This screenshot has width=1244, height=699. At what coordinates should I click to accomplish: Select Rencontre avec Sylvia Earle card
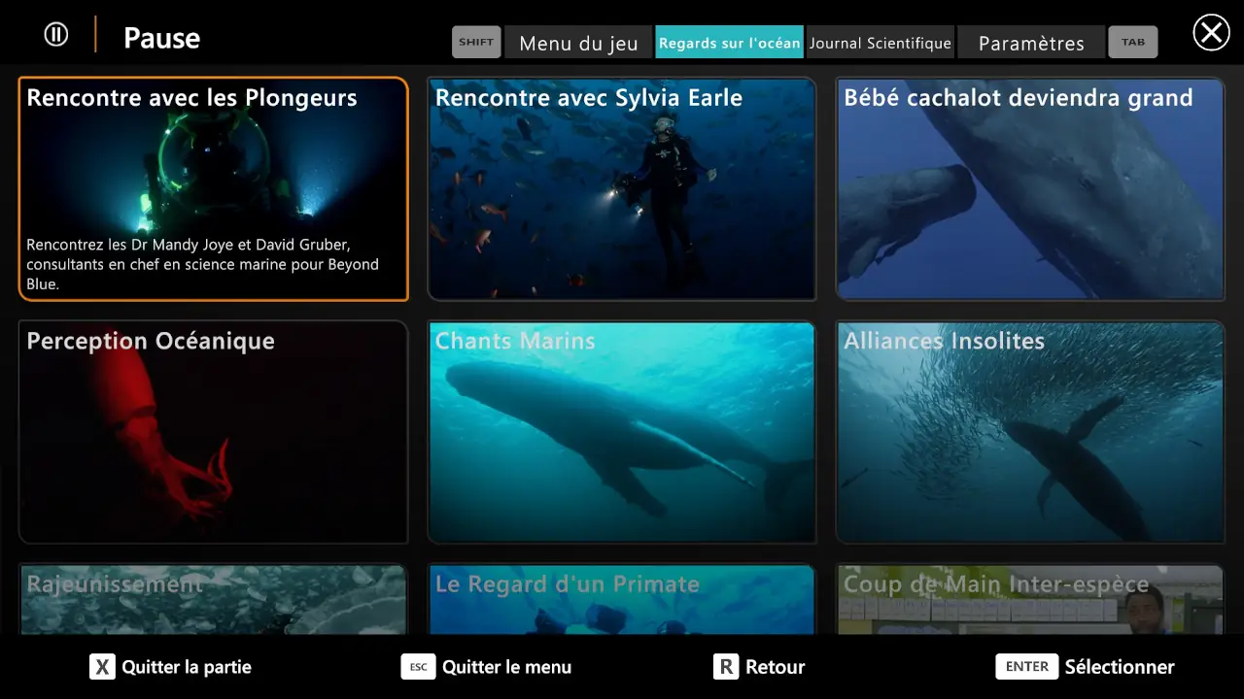622,188
